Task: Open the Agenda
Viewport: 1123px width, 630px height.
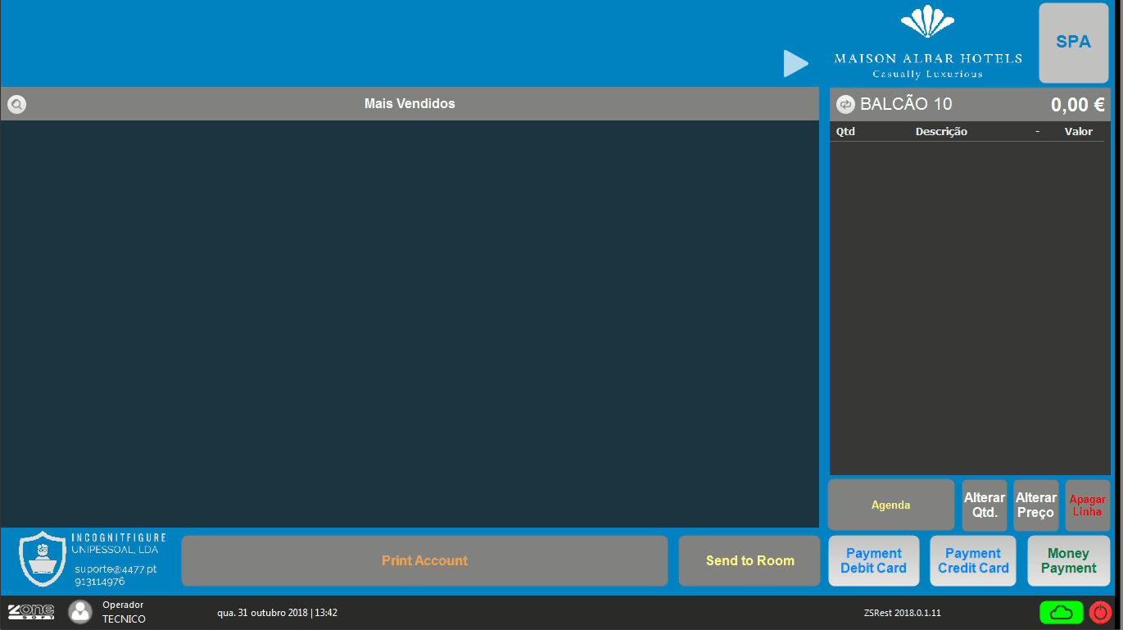Action: tap(890, 505)
